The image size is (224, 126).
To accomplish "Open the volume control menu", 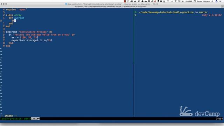I will 183,1.
